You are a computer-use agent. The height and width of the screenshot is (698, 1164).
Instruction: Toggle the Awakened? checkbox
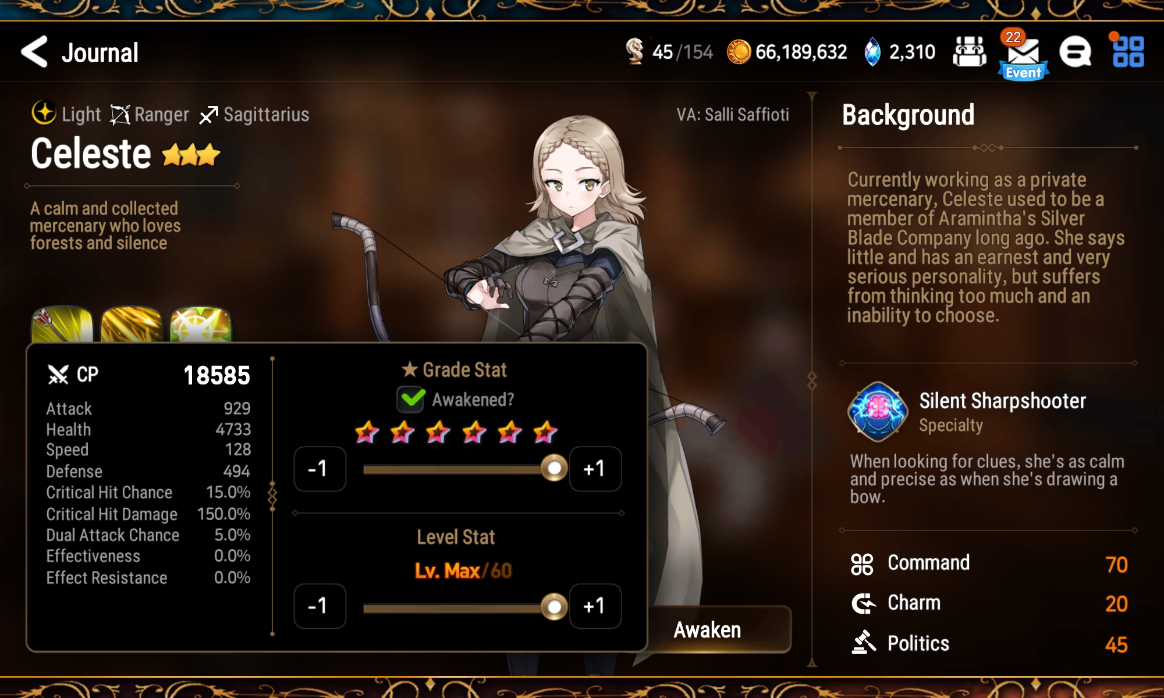click(411, 400)
